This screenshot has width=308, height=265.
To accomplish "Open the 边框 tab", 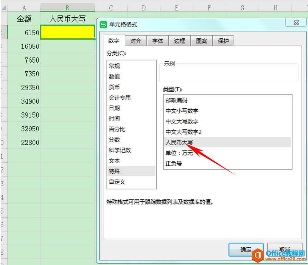I will [179, 41].
